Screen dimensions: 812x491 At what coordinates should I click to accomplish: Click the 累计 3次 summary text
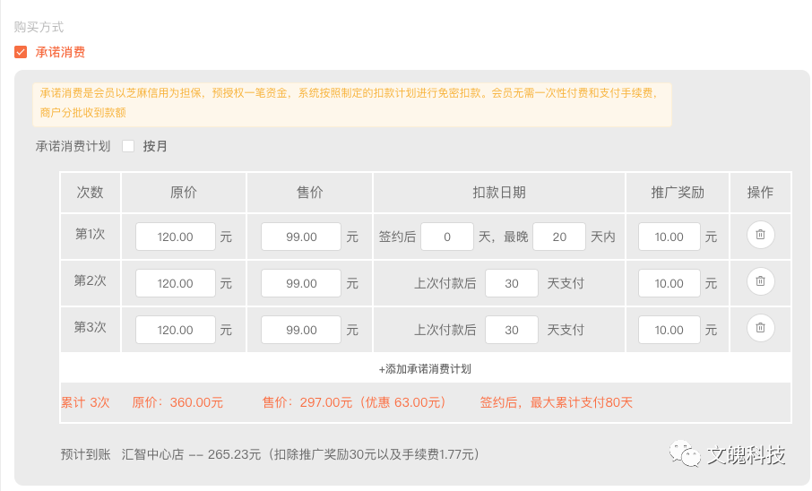(x=85, y=402)
